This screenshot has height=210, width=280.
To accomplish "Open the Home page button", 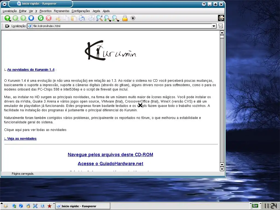I will (31, 18).
